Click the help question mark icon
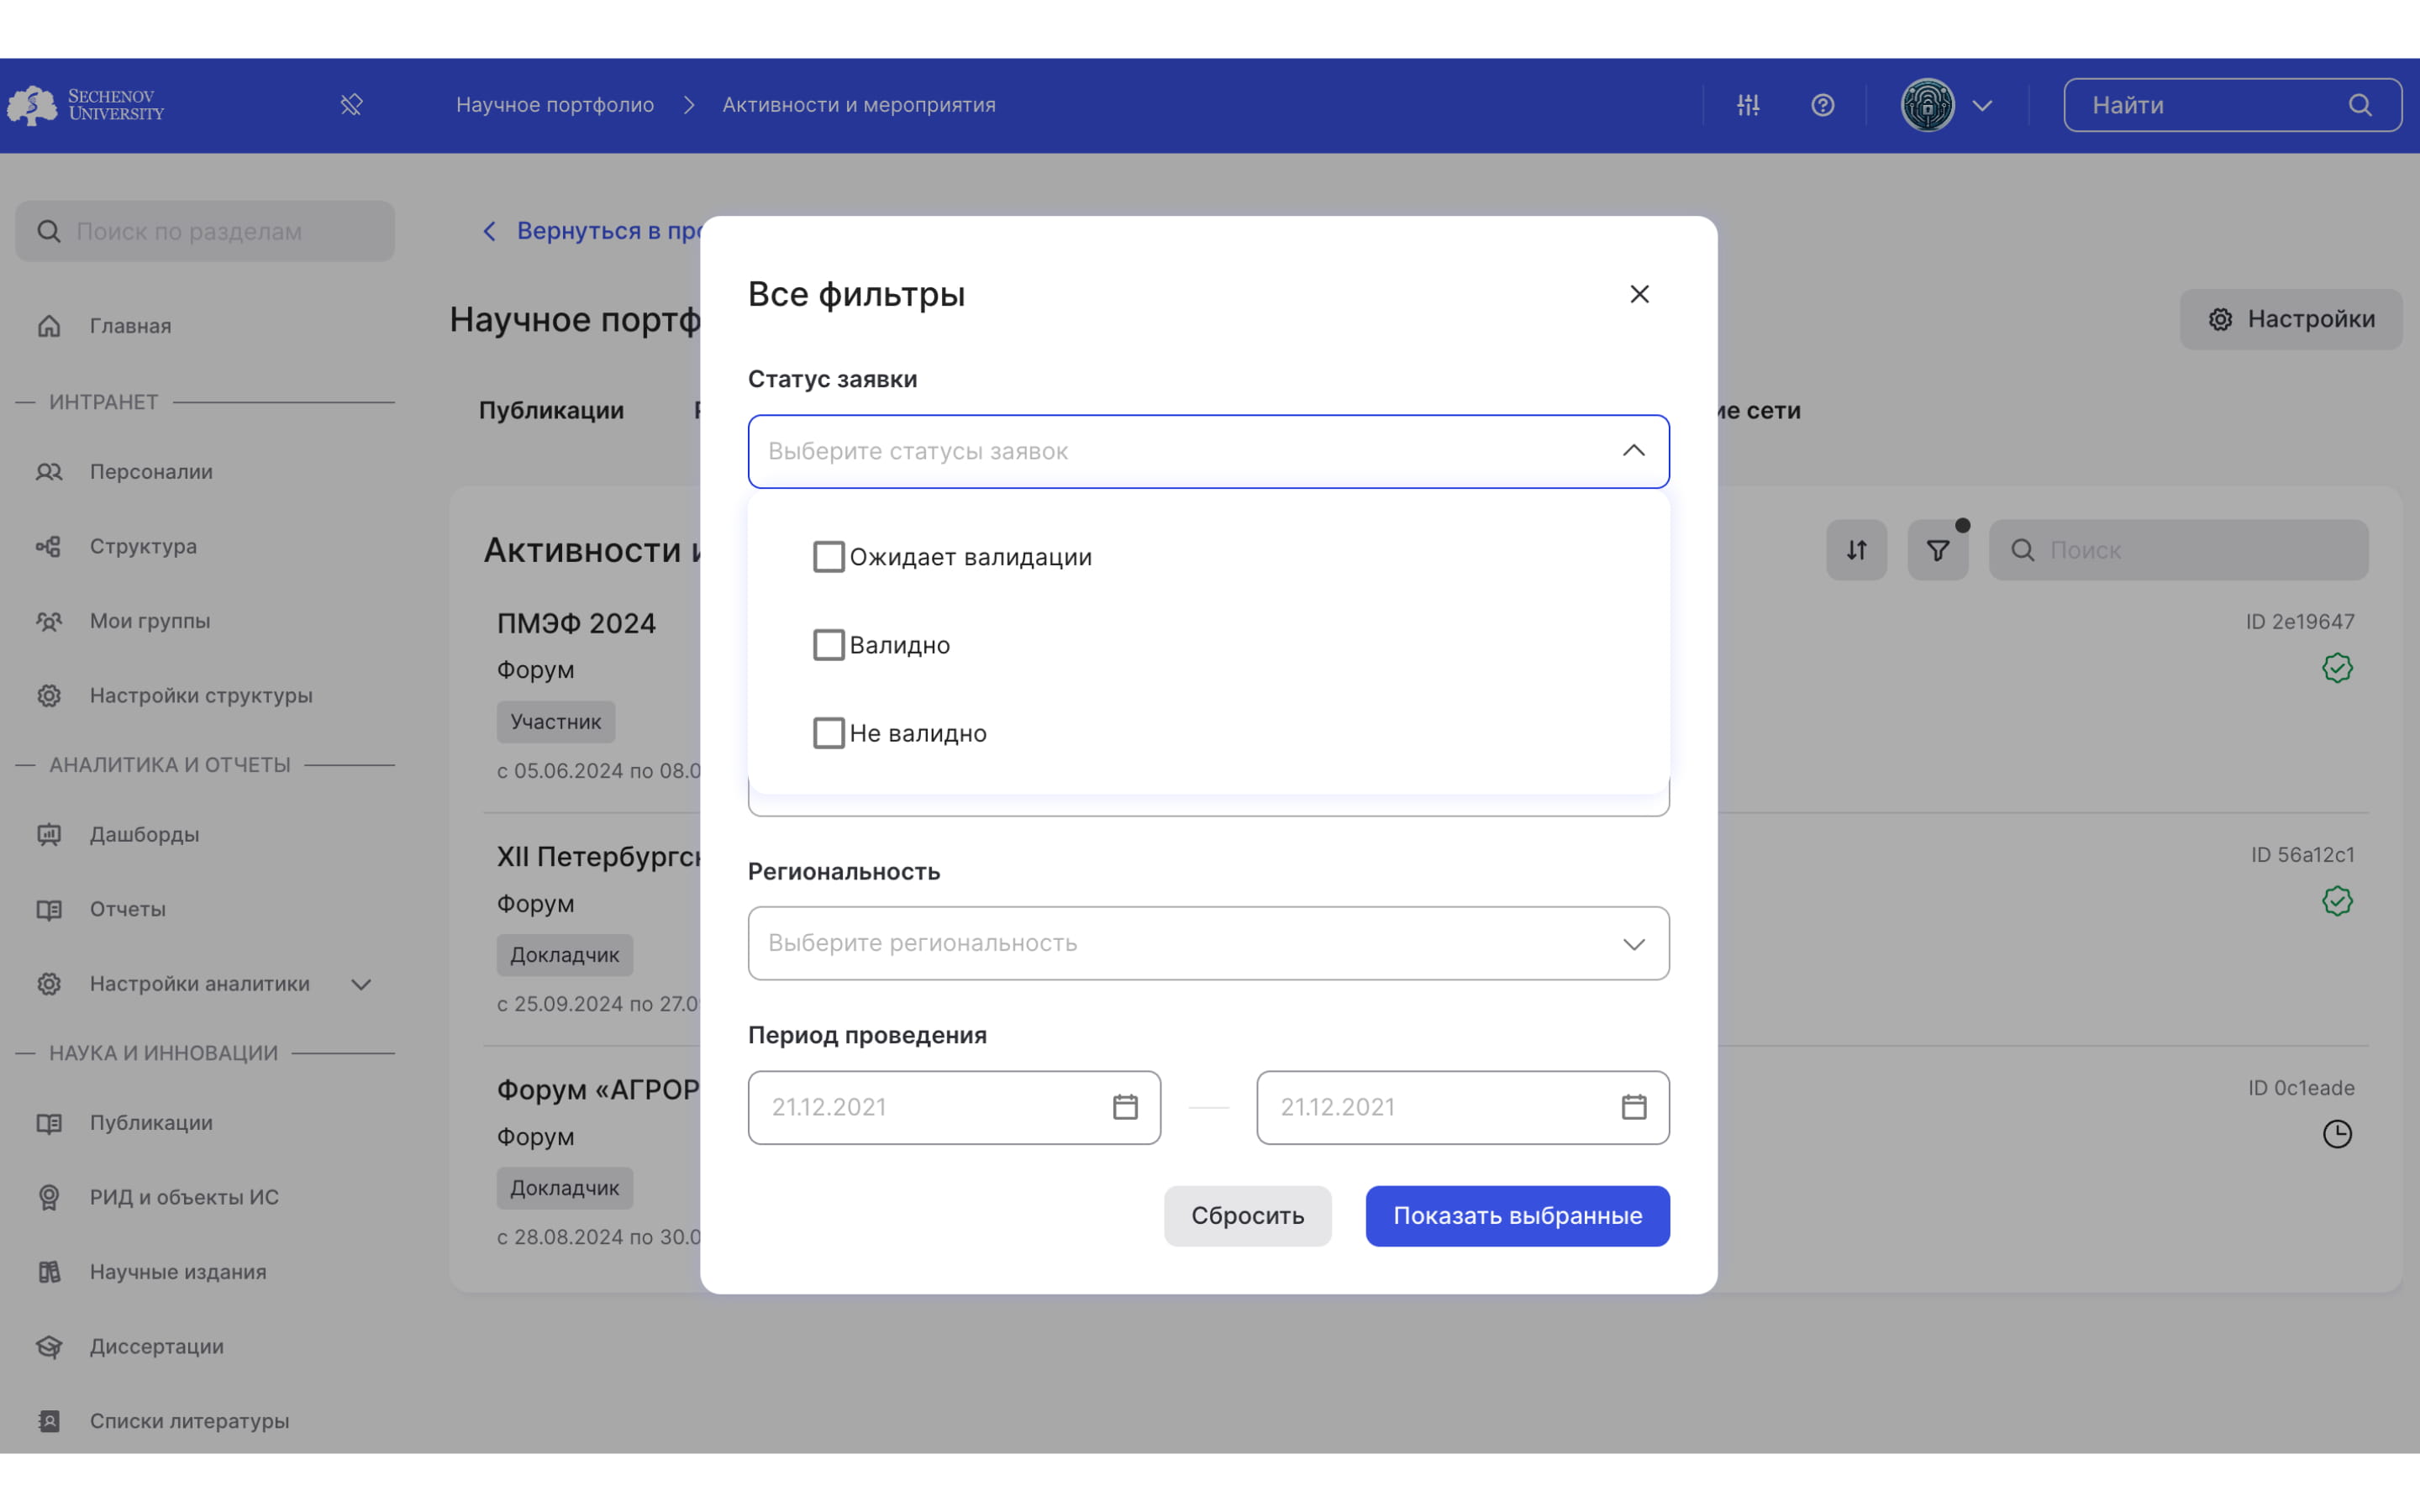2420x1512 pixels. tap(1823, 104)
